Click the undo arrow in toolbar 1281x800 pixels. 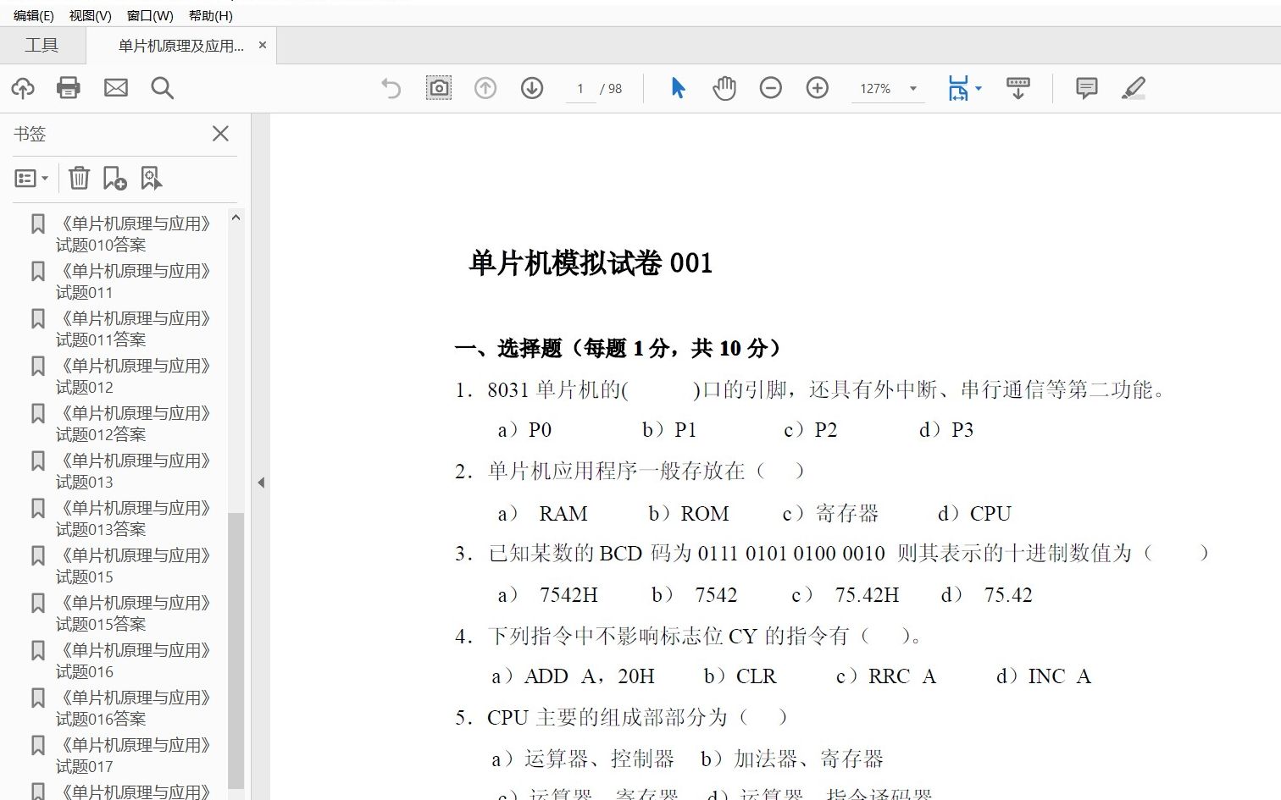(x=391, y=88)
